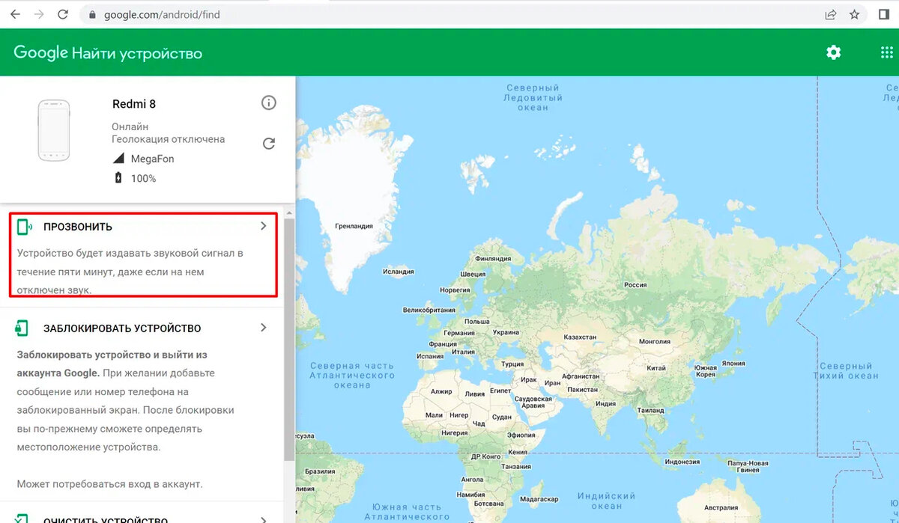Click the device info (i) icon
The image size is (899, 523).
tap(269, 103)
